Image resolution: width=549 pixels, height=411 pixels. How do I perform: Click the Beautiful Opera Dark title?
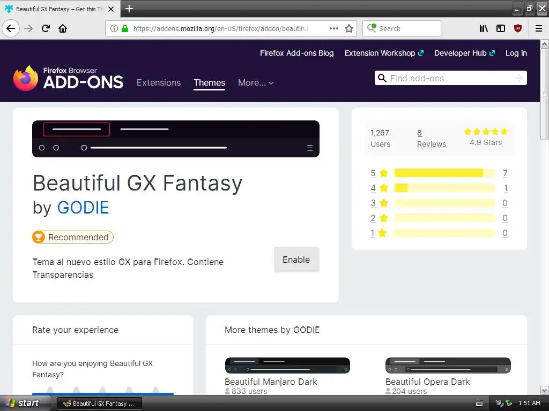[x=427, y=382]
